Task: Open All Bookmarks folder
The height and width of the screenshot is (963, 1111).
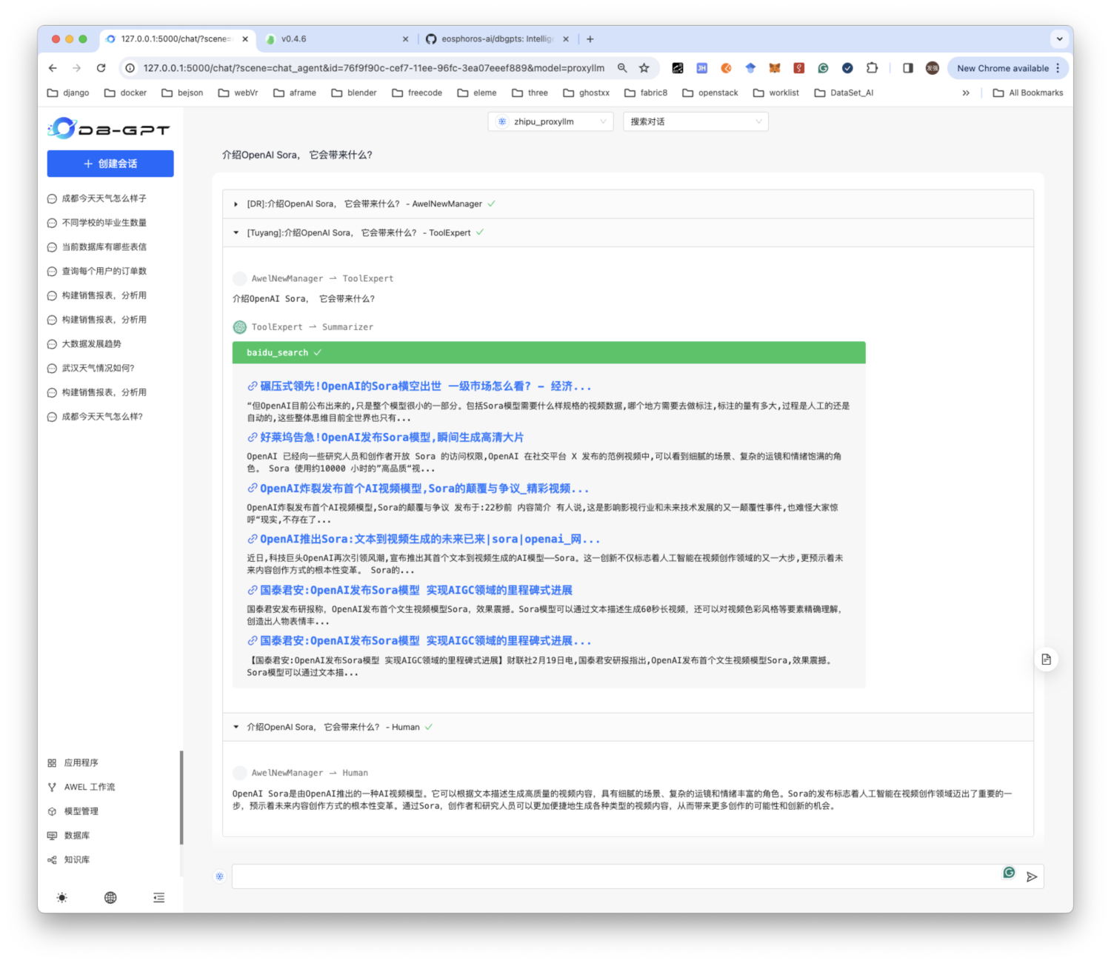Action: pos(1028,93)
